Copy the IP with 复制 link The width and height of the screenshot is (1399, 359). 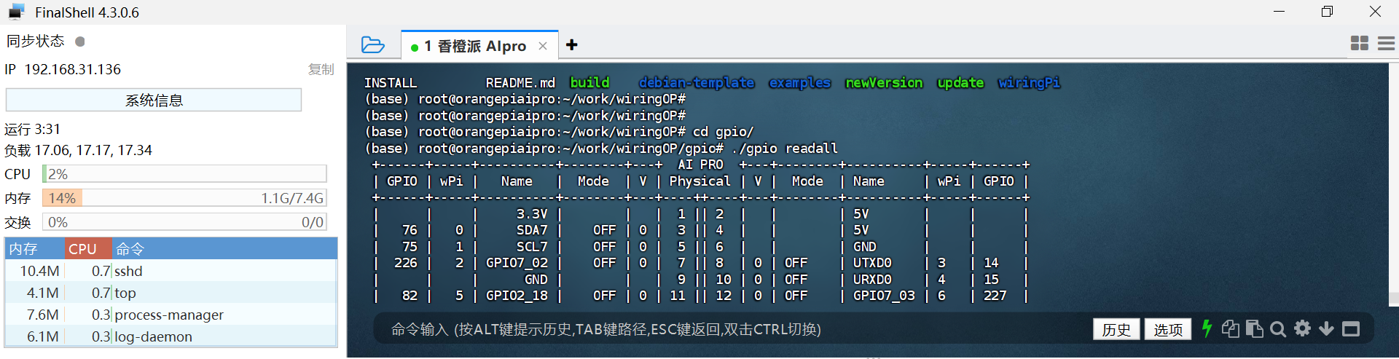(x=321, y=69)
